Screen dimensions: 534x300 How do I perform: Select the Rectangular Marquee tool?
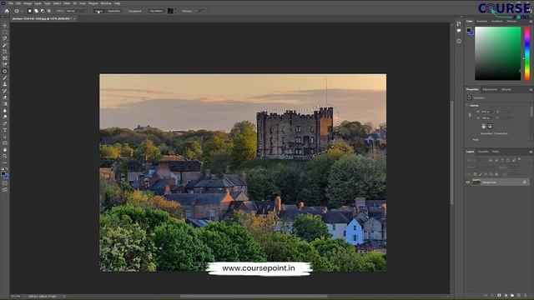click(x=5, y=32)
